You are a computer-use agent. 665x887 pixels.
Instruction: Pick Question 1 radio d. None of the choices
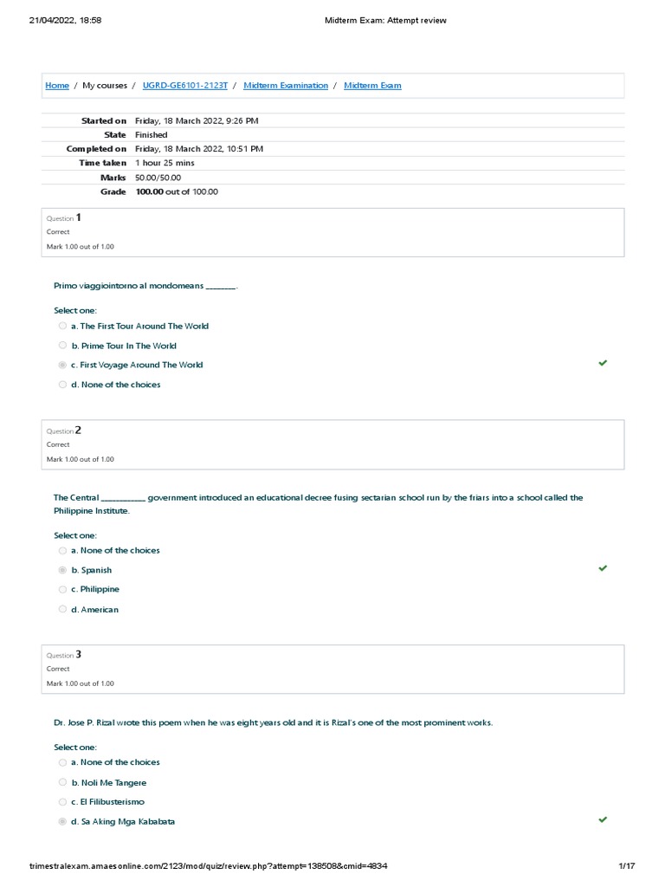pos(62,385)
